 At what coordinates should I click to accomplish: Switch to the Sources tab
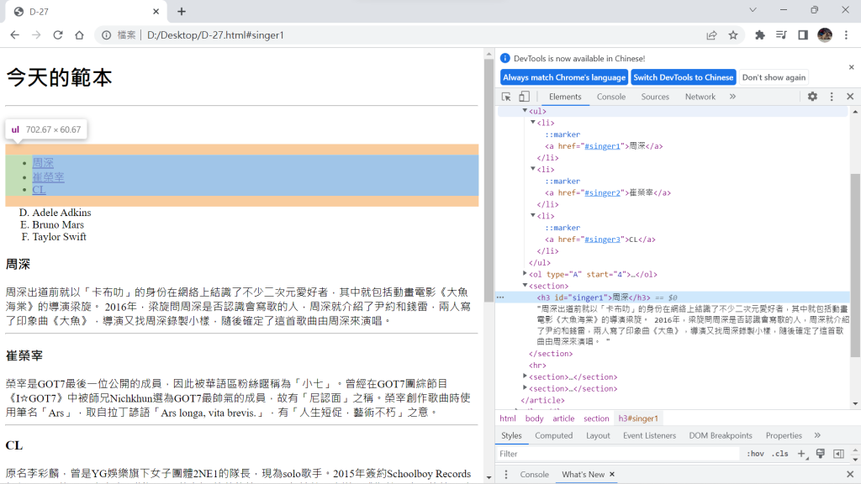pos(655,97)
